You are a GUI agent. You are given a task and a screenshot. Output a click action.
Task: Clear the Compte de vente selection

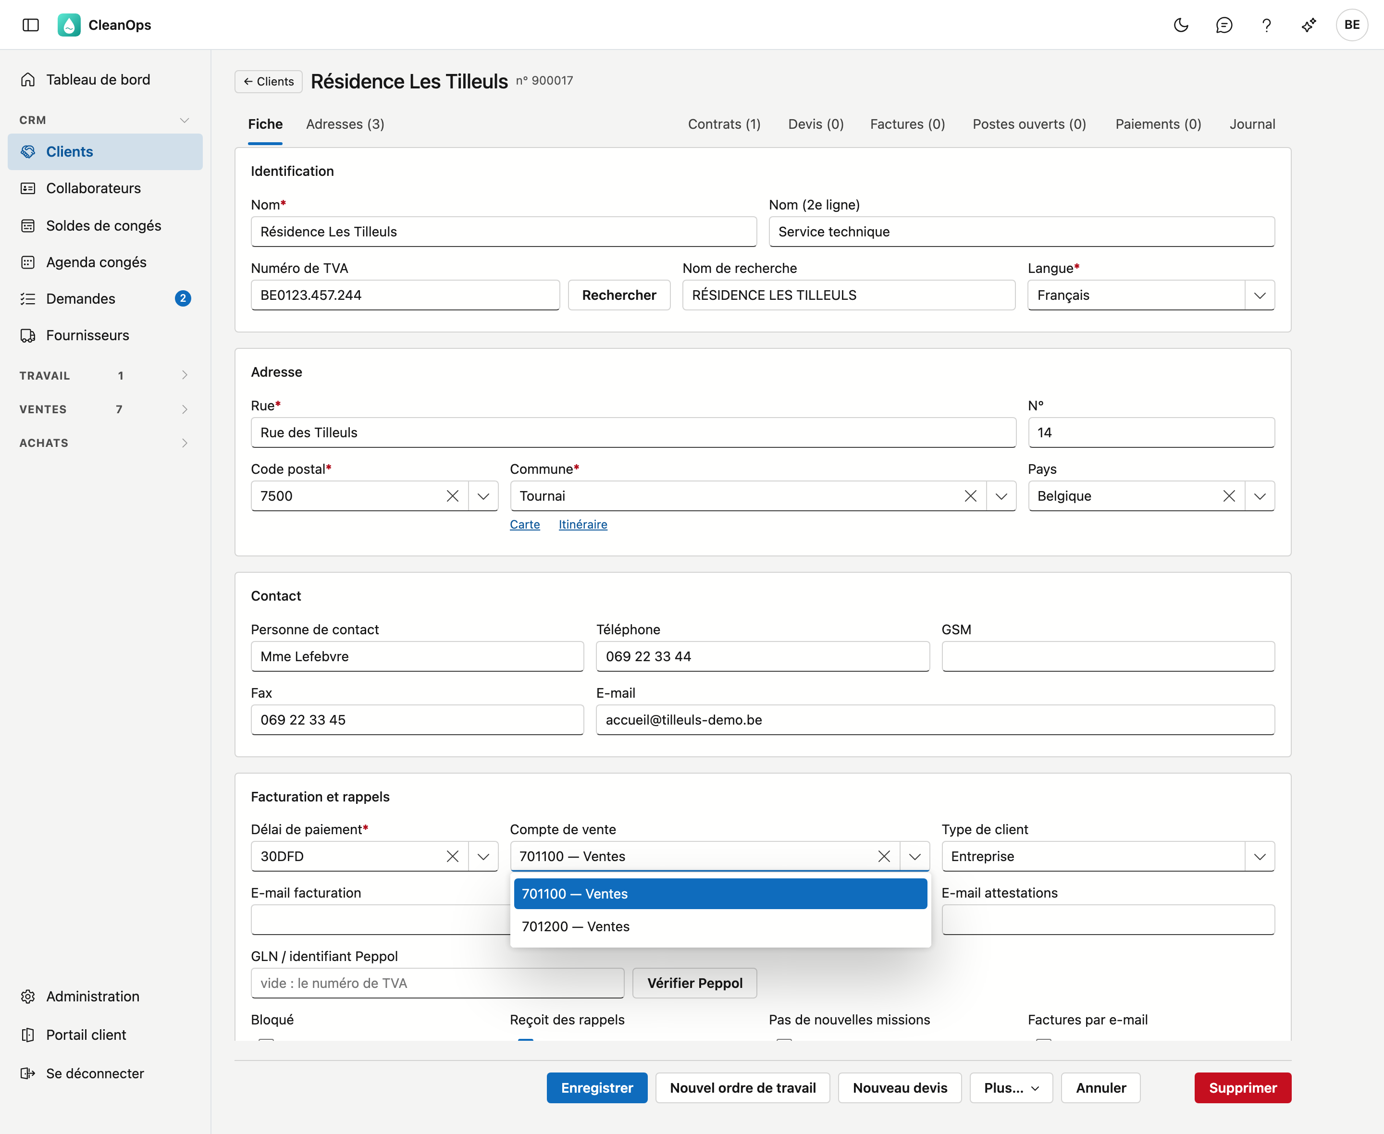coord(884,856)
